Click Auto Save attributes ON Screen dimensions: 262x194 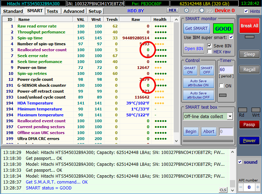click(199, 83)
